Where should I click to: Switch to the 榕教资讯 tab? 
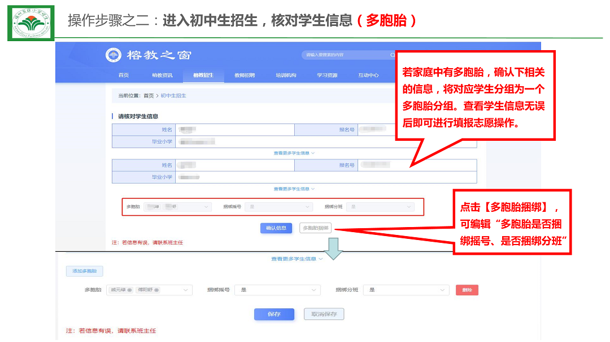tap(162, 75)
